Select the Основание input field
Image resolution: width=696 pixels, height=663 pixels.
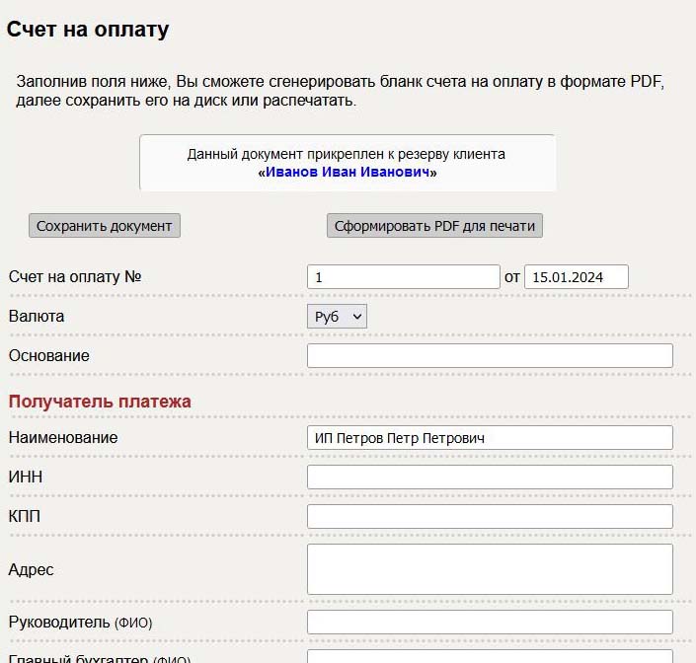click(490, 355)
